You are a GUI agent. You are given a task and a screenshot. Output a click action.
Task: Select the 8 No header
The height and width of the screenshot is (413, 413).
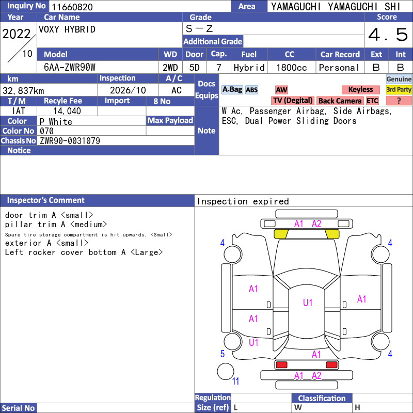pyautogui.click(x=170, y=101)
